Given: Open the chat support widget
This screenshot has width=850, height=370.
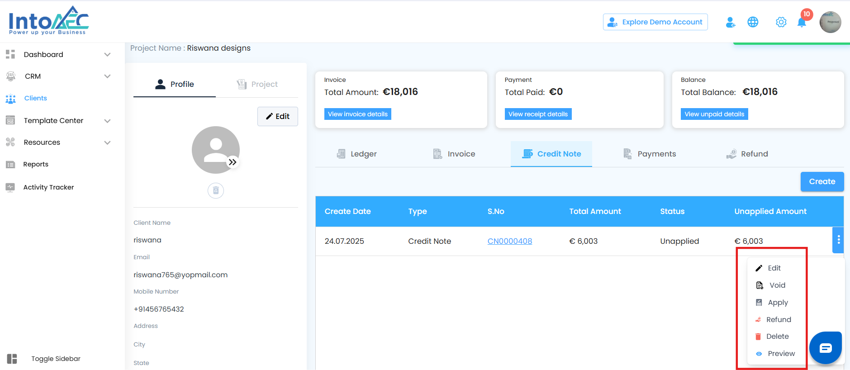Looking at the screenshot, I should click(826, 348).
